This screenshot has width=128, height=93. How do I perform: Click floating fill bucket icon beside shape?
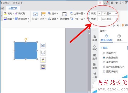tap(43, 60)
